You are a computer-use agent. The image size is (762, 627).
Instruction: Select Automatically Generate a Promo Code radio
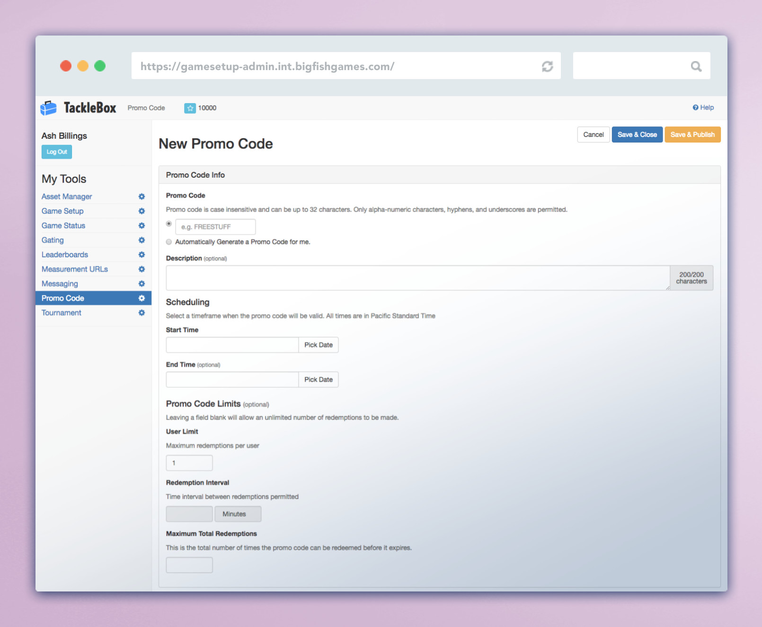169,242
